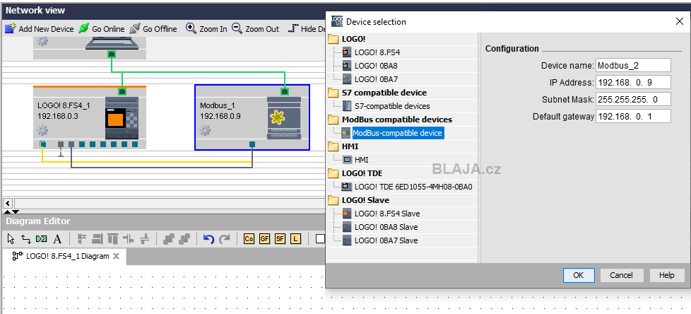
Task: Open the SF special functions palette
Action: [x=280, y=239]
